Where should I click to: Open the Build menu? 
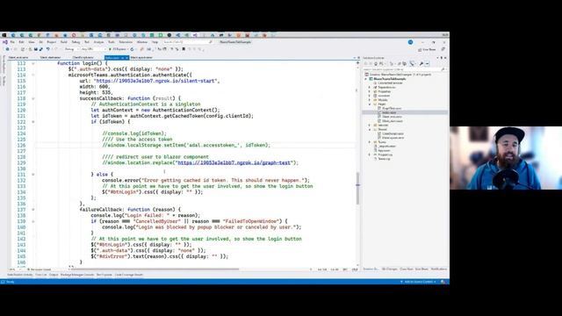(64, 42)
